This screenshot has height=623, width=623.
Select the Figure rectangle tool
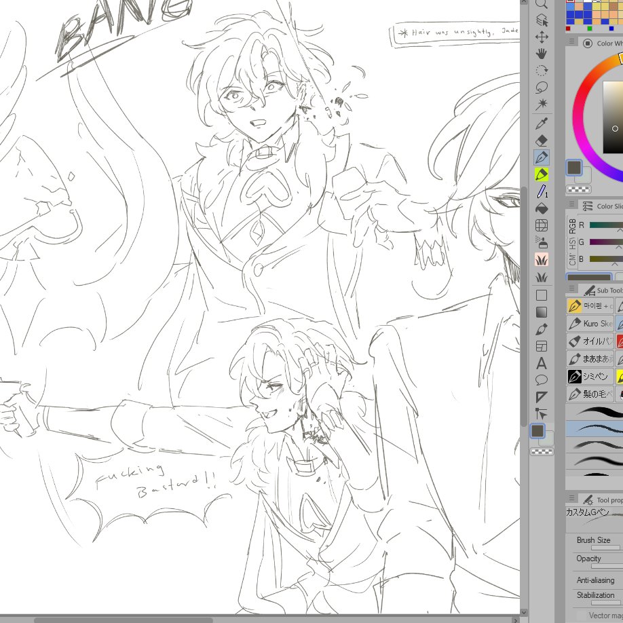point(542,295)
